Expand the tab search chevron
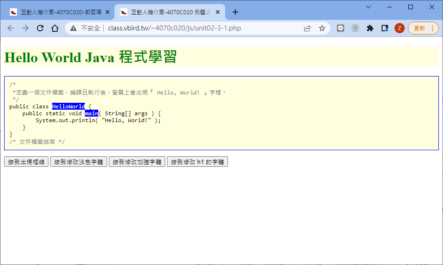 click(x=368, y=7)
